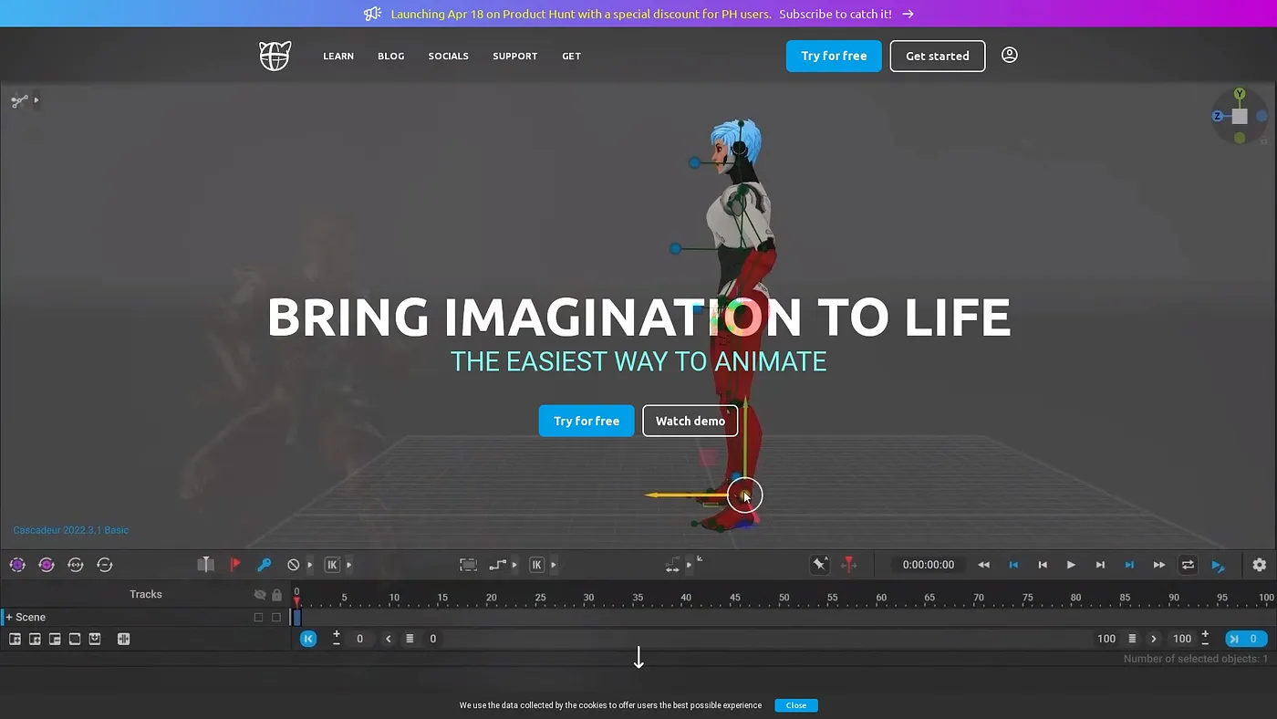Toggle the pin button with letter A
Image resolution: width=1277 pixels, height=719 pixels.
point(819,565)
